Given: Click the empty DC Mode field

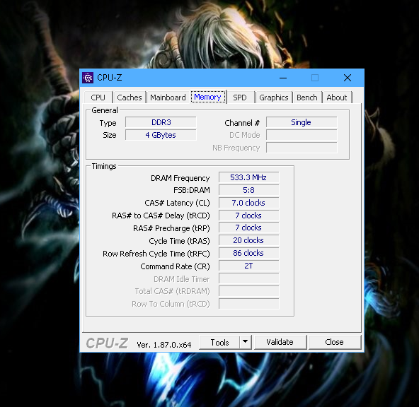Looking at the screenshot, I should [302, 135].
